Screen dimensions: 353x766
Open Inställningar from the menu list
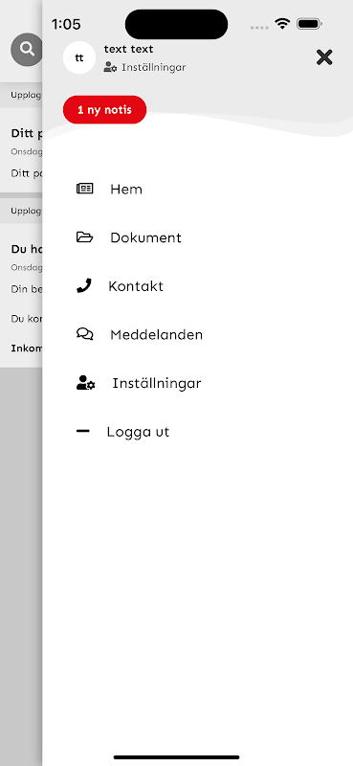pos(157,384)
